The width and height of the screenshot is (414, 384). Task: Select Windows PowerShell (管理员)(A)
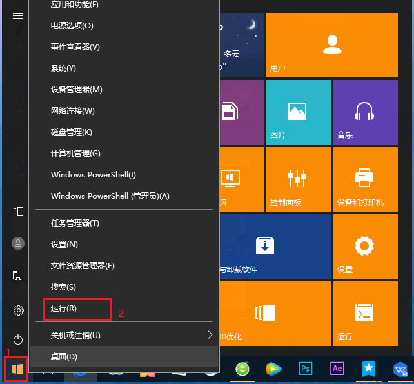point(110,196)
